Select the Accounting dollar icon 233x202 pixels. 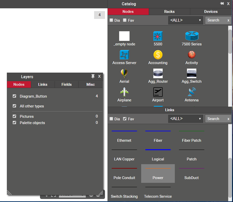point(158,55)
